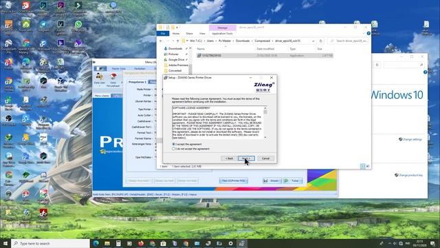The width and height of the screenshot is (440, 248).
Task: Click the Manage contextual tab in File Explorer
Action: tap(222, 28)
